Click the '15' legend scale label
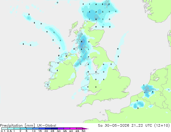The width and height of the screenshot is (171, 132). 40,131
